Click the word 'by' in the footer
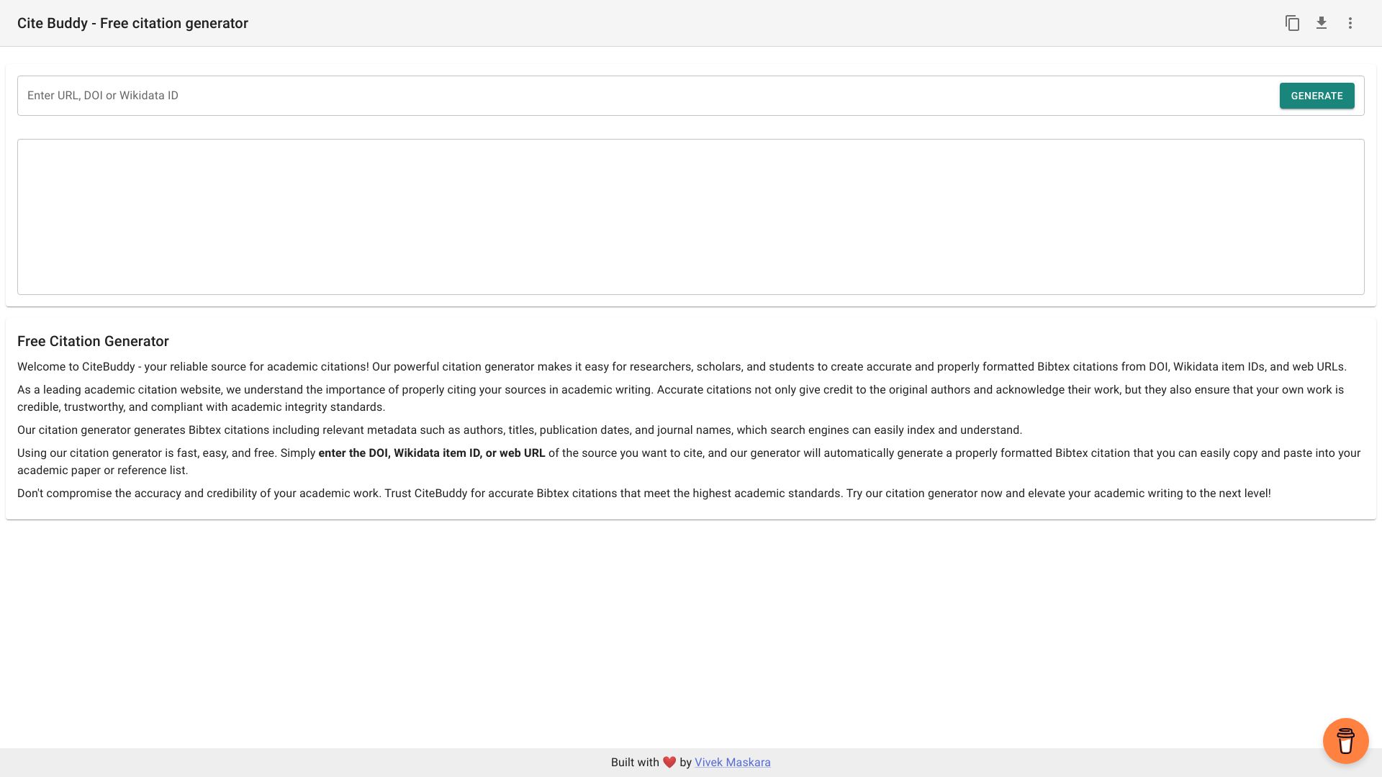 [685, 763]
